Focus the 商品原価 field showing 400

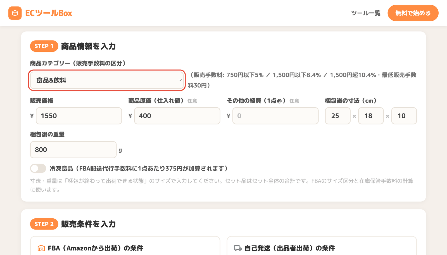[177, 116]
